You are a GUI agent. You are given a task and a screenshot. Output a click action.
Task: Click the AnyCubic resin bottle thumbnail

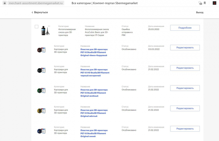tap(46, 30)
